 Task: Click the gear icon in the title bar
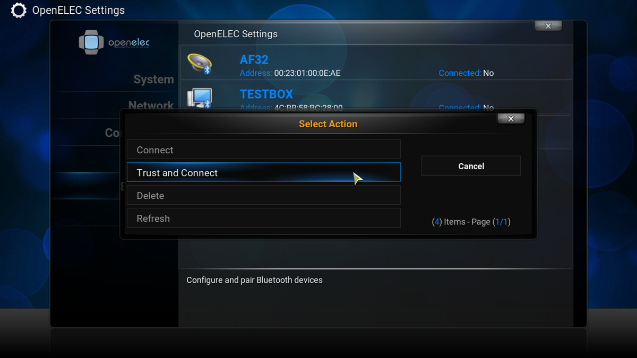tap(18, 10)
